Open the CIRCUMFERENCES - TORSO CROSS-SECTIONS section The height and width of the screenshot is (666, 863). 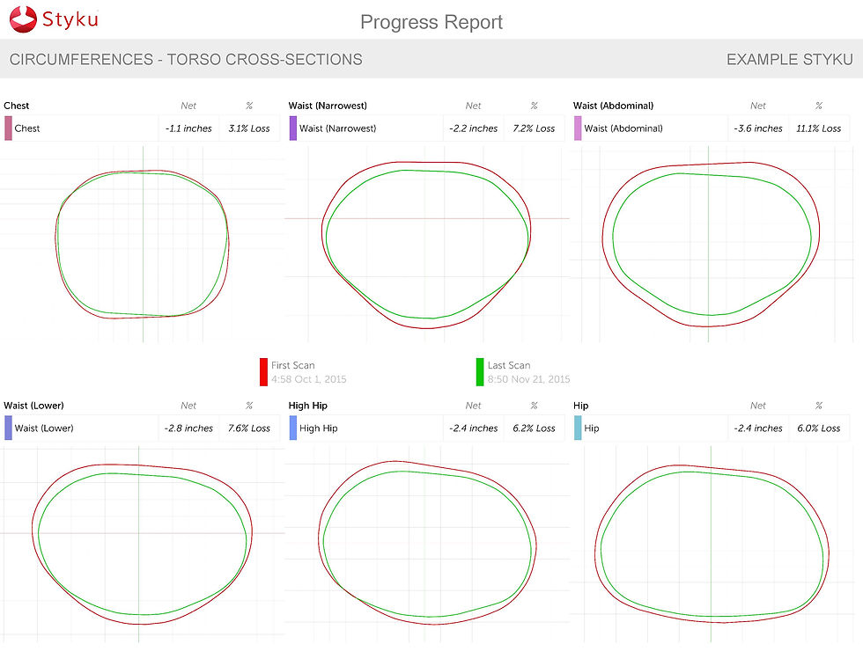click(186, 59)
